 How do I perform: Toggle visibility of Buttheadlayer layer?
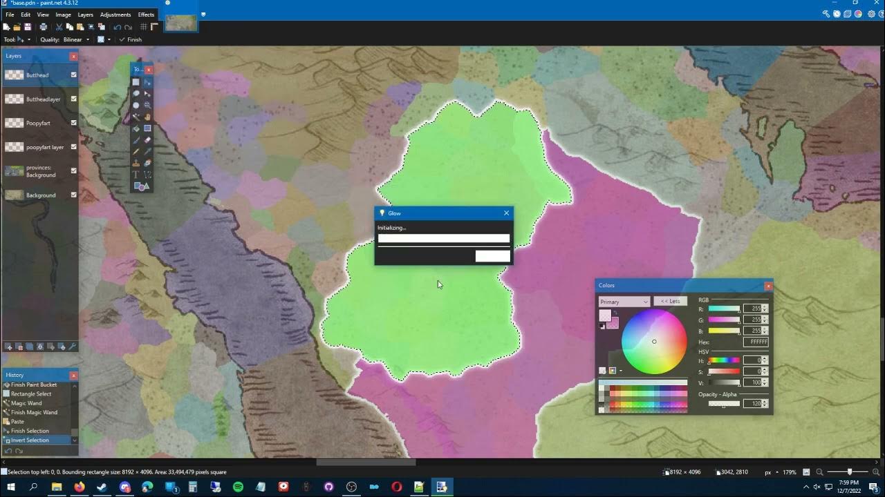(74, 99)
